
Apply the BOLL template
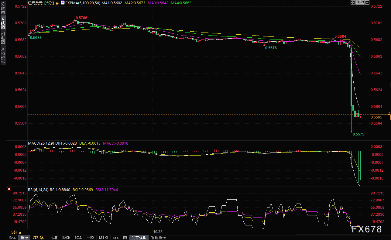click(78, 238)
